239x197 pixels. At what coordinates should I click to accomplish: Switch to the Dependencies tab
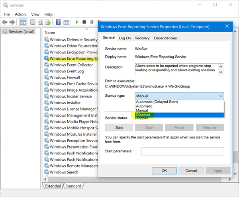tap(165, 38)
